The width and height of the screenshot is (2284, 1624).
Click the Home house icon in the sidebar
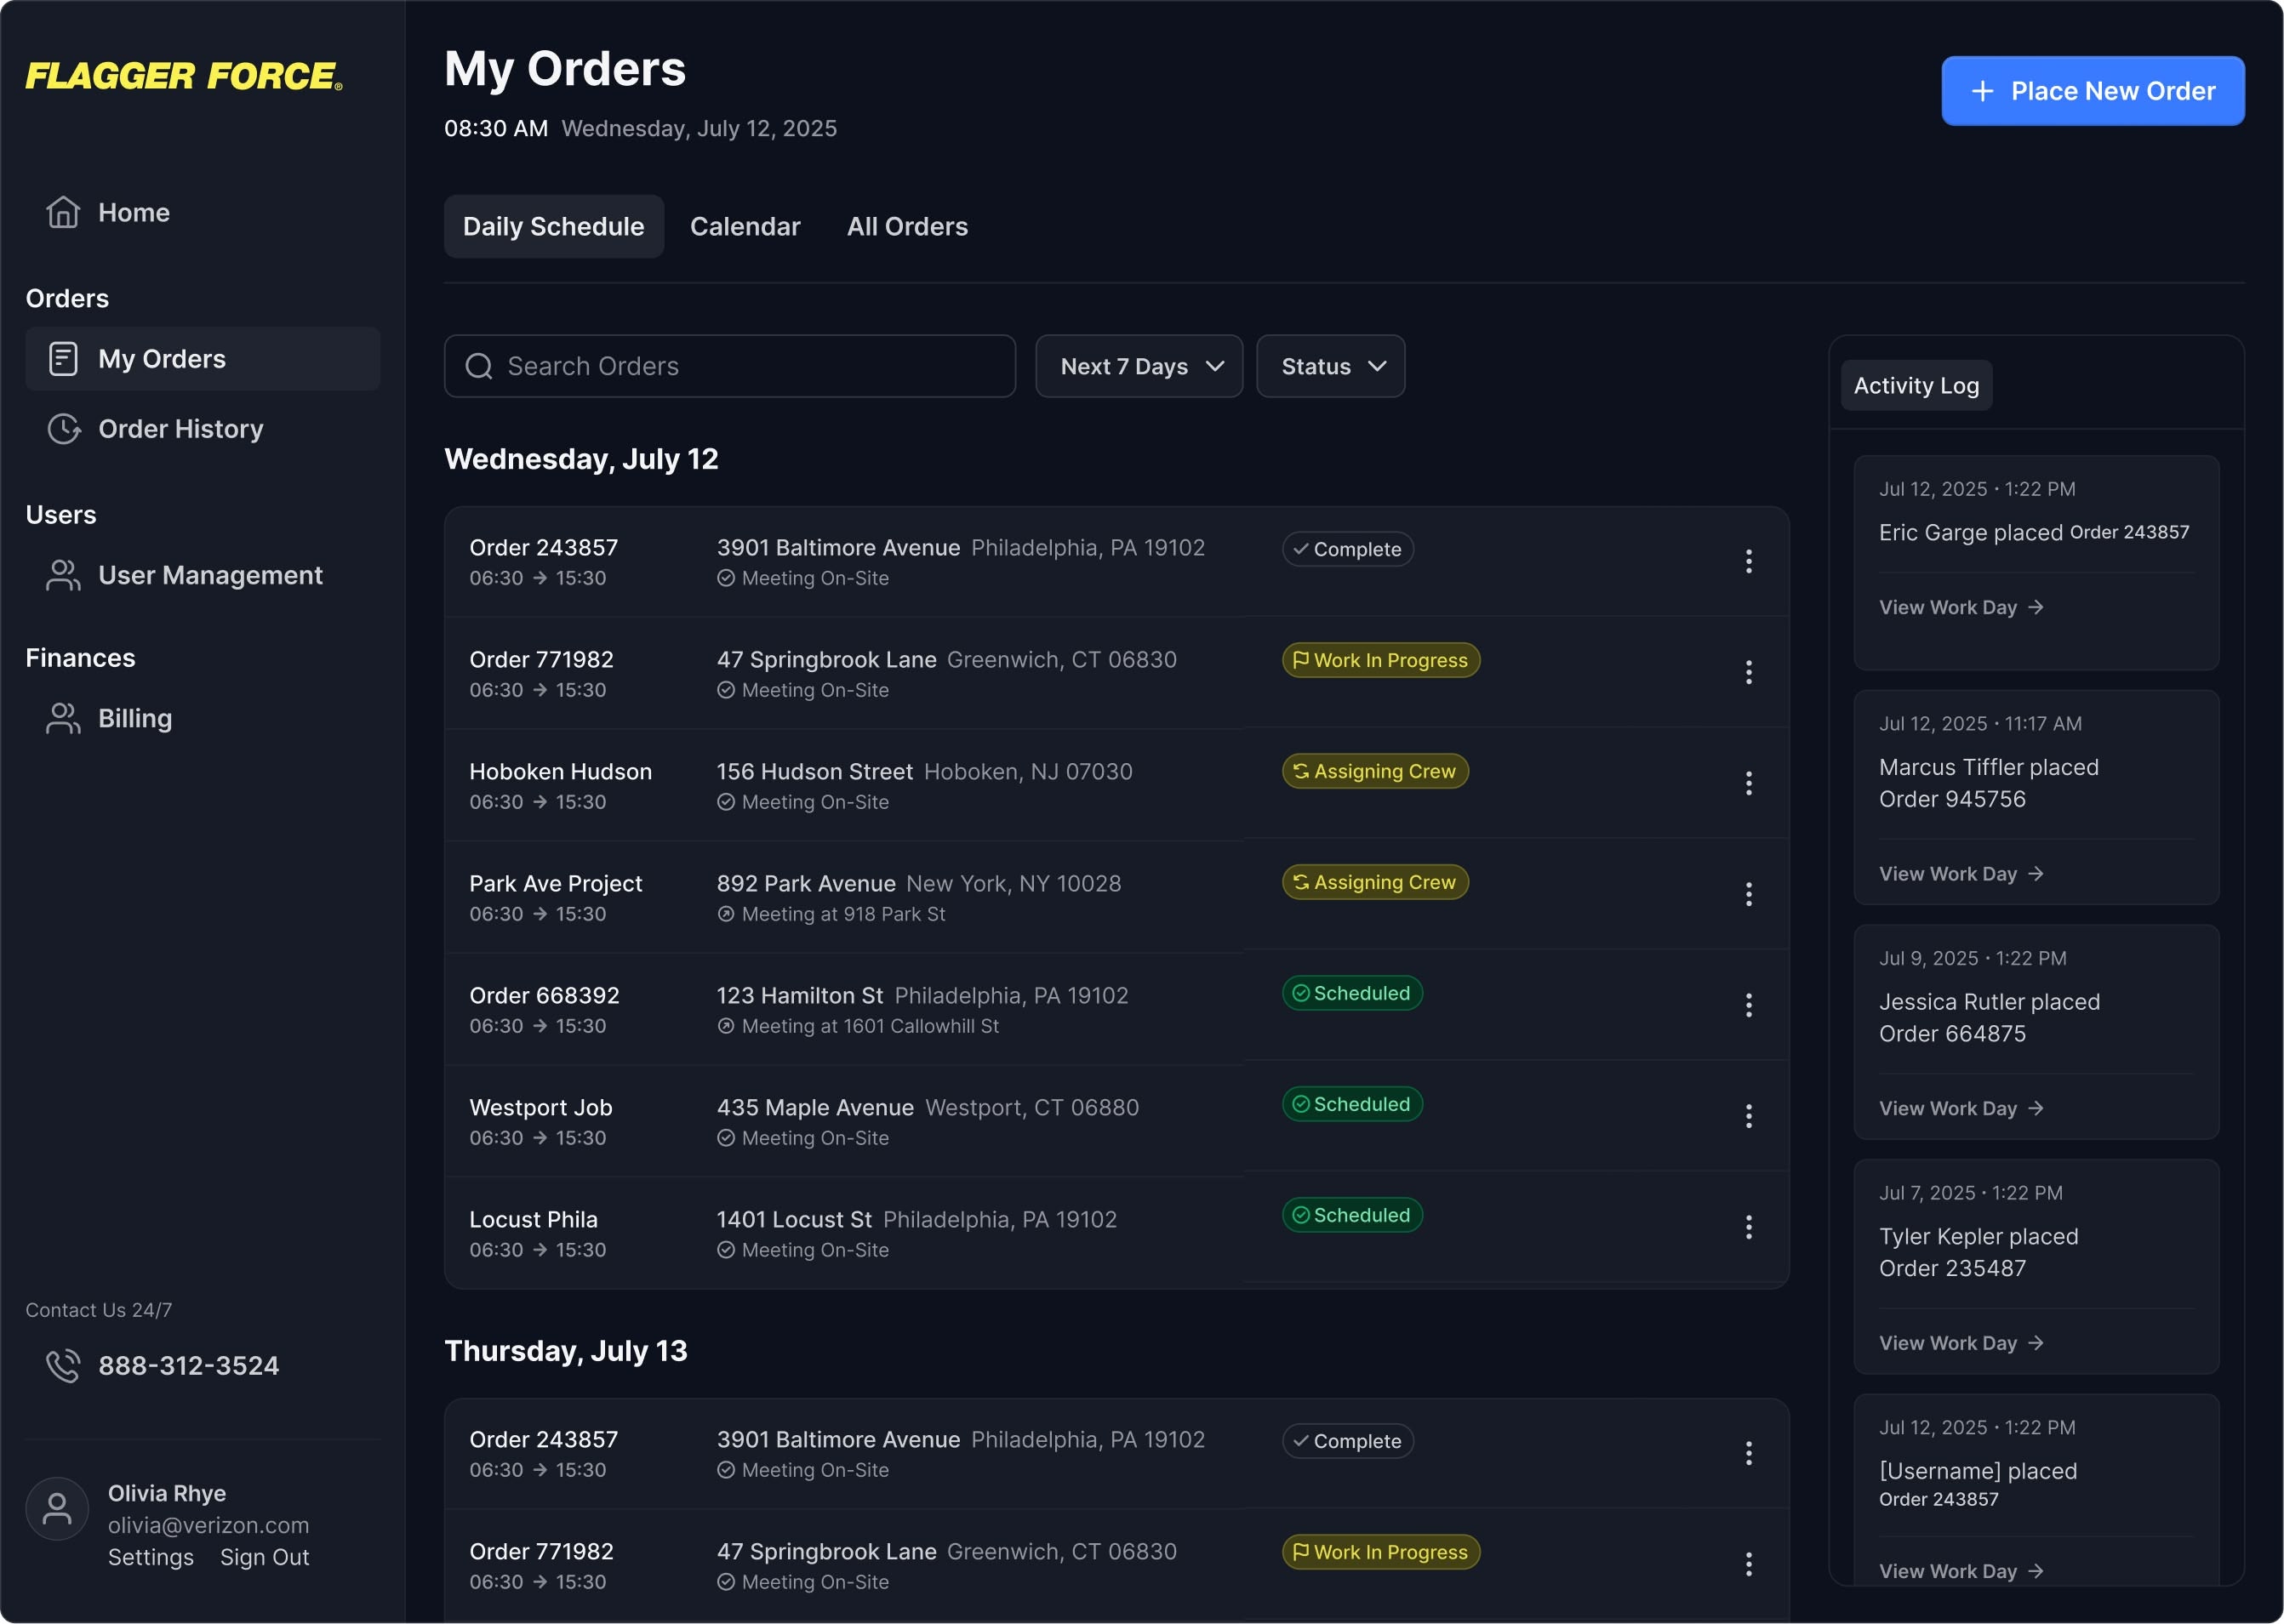[x=63, y=212]
